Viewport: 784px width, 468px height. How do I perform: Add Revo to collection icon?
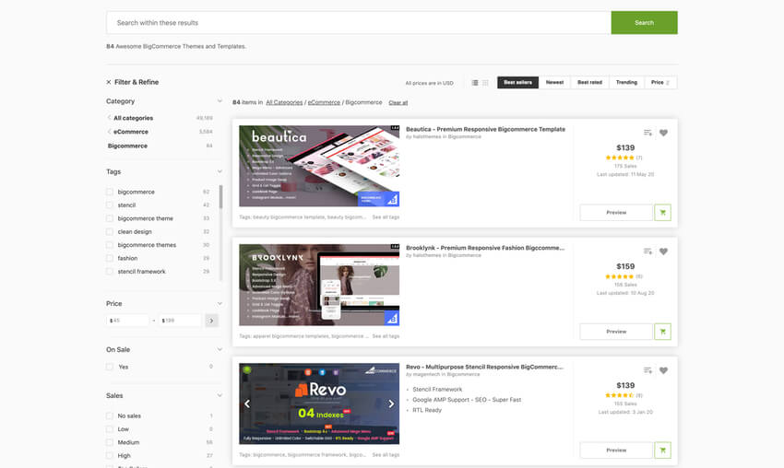[x=647, y=370]
